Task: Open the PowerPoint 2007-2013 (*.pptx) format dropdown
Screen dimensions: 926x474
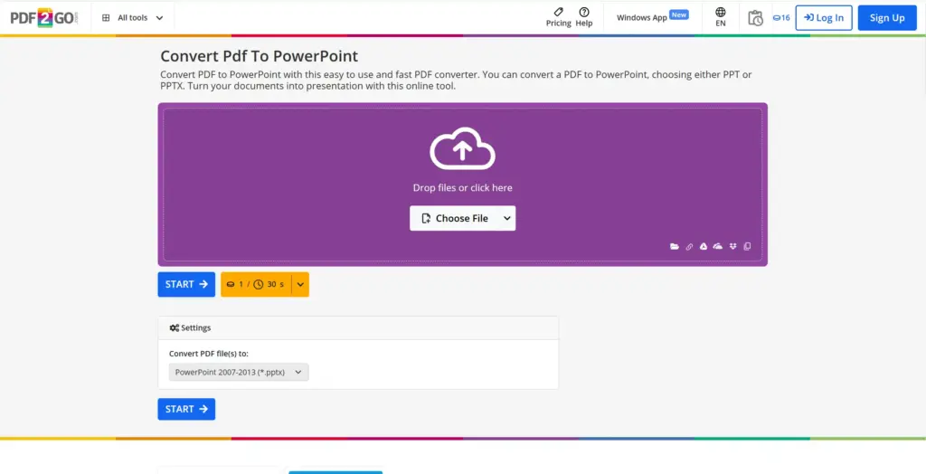Action: coord(239,372)
